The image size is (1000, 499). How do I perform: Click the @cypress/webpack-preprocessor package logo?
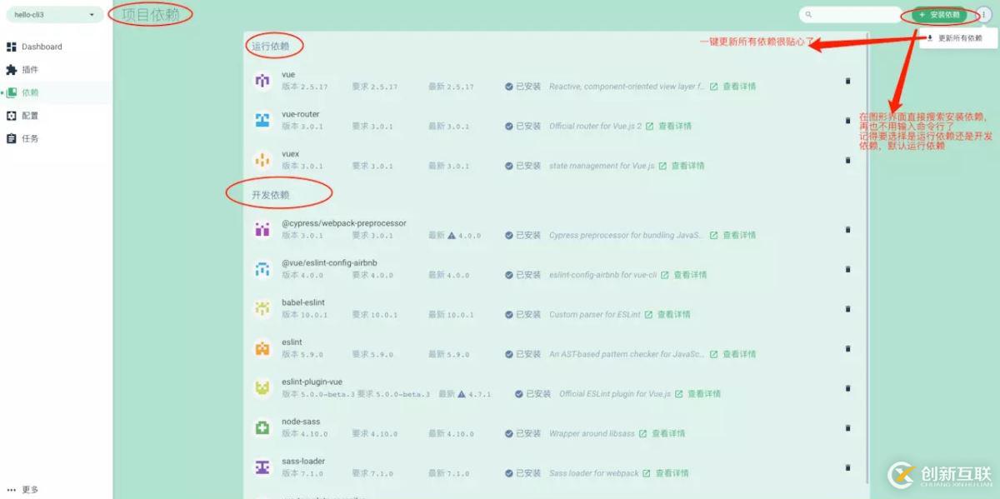(x=262, y=229)
